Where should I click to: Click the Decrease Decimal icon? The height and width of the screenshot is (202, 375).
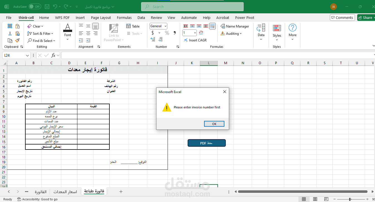(160, 40)
